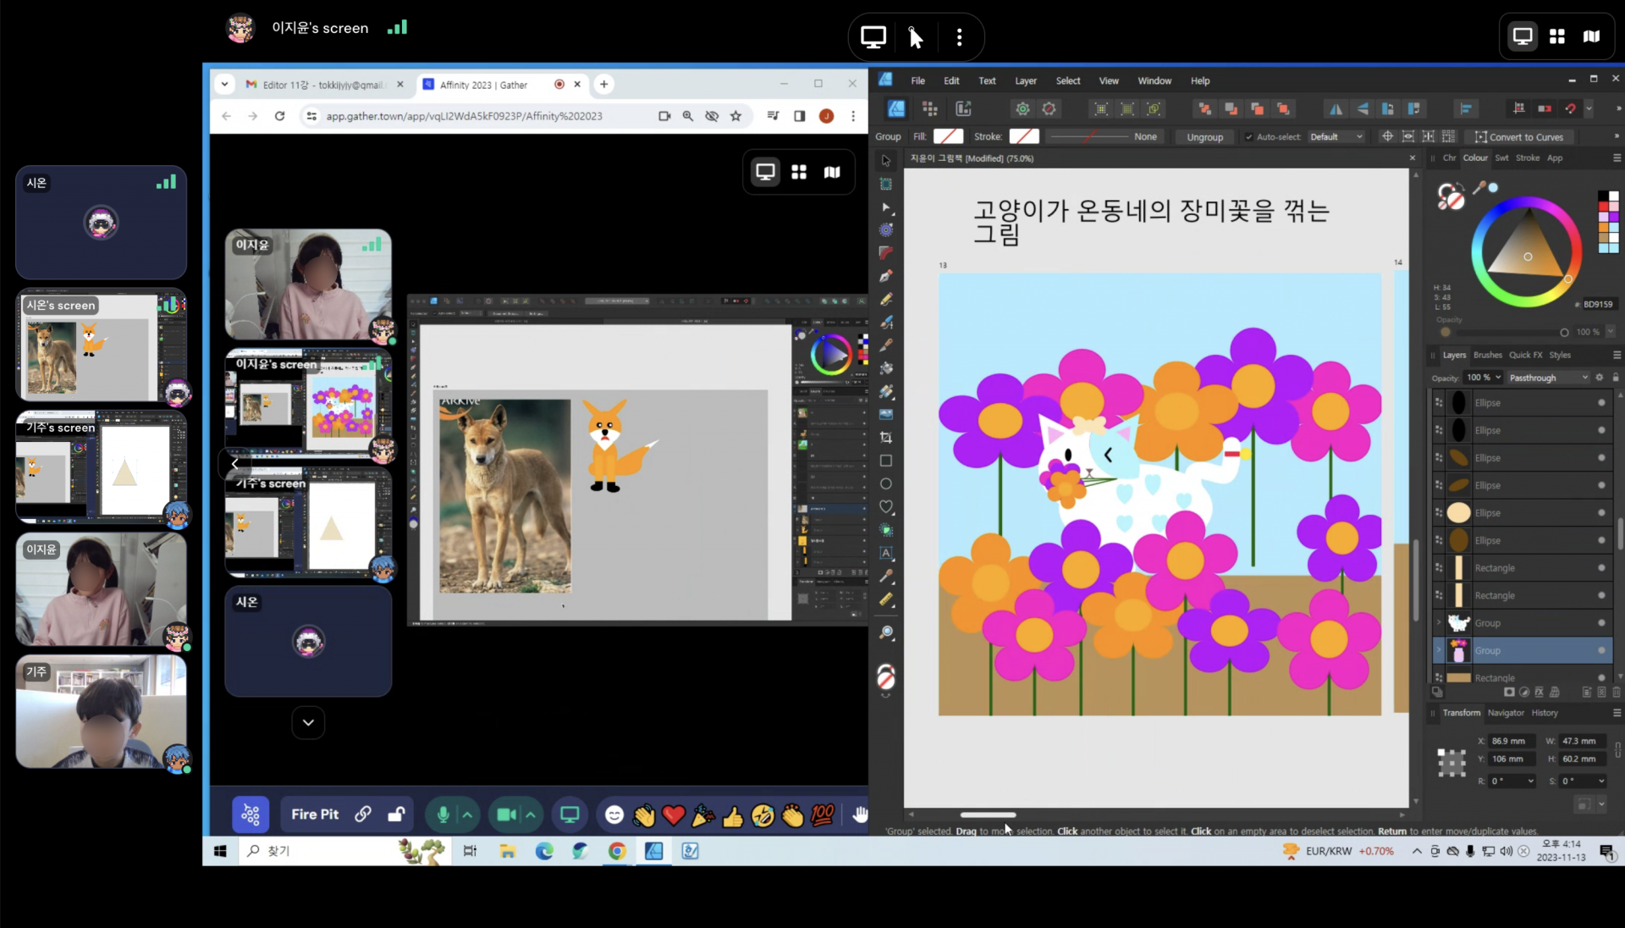Click the Mask Layer icon in Layers panel

click(x=1509, y=692)
